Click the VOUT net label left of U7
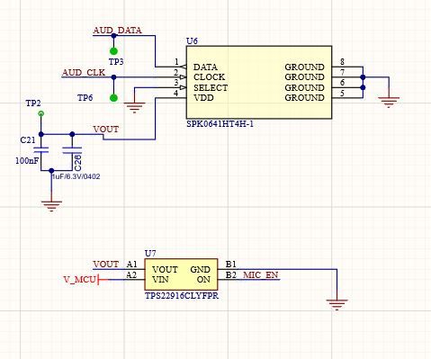Image resolution: width=431 pixels, height=359 pixels. click(x=106, y=265)
